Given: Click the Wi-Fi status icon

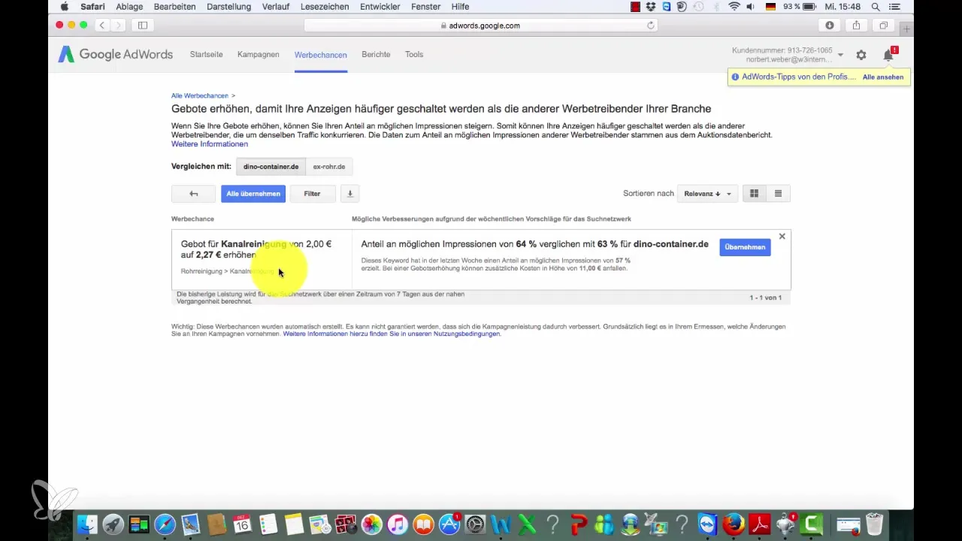Looking at the screenshot, I should [x=734, y=7].
